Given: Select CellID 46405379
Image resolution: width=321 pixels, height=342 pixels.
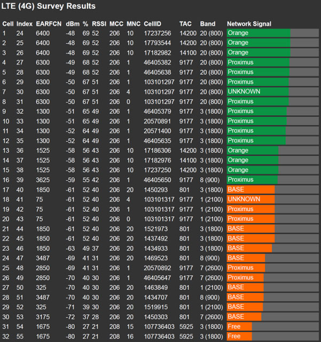Looking at the screenshot, I should point(158,112).
